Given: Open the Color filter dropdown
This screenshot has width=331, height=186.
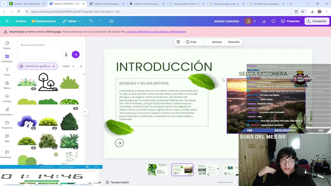Looking at the screenshot, I should click(x=68, y=66).
